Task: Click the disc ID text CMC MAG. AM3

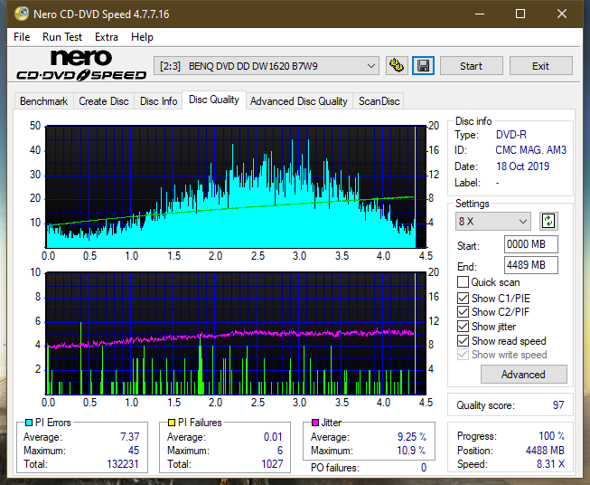Action: 530,150
